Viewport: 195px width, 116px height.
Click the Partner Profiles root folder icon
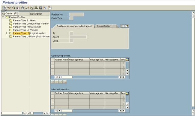(7, 17)
